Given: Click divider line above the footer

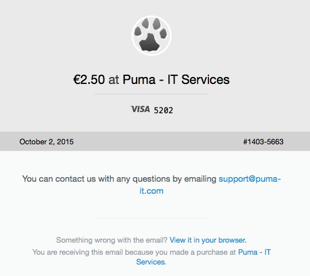Looking at the screenshot, I should (152, 218).
